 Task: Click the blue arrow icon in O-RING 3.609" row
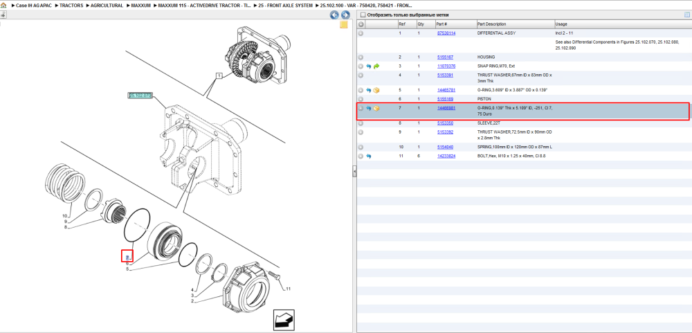point(369,90)
